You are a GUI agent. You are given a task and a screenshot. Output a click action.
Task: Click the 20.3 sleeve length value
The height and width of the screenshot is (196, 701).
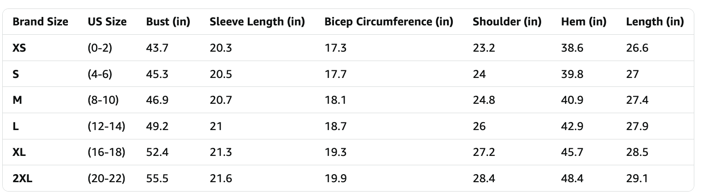tap(221, 48)
